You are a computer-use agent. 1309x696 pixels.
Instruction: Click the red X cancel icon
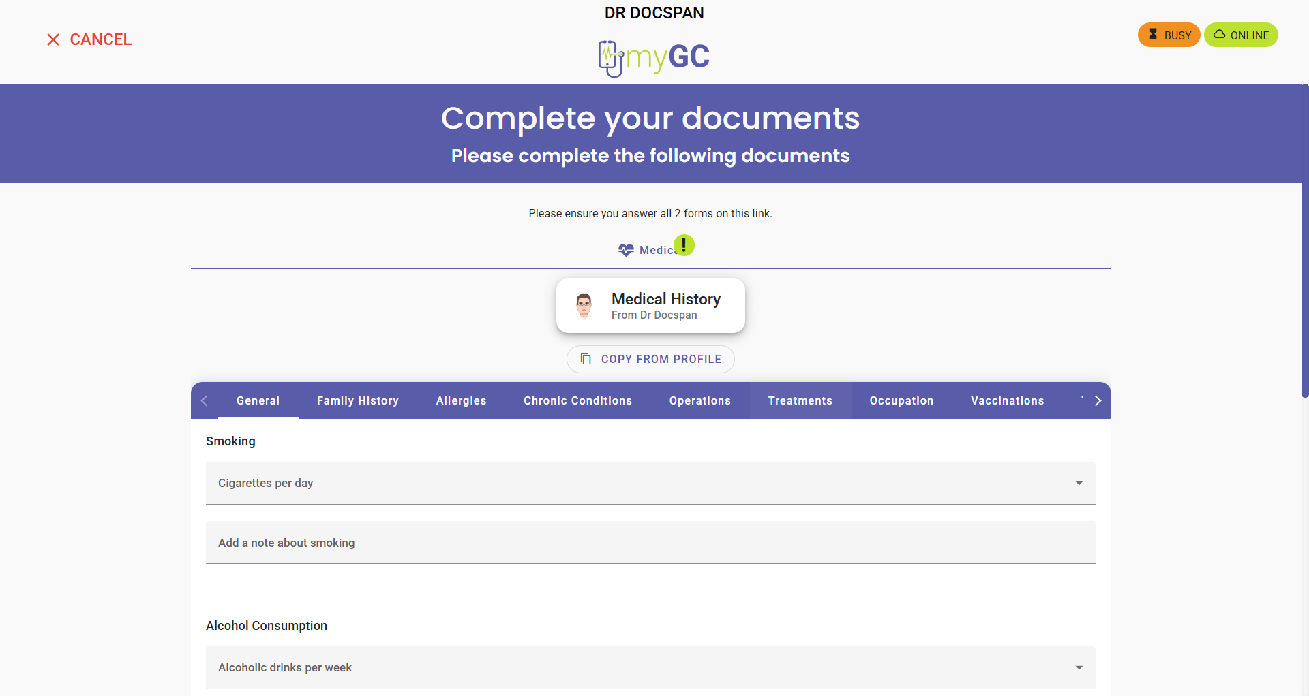click(x=53, y=39)
